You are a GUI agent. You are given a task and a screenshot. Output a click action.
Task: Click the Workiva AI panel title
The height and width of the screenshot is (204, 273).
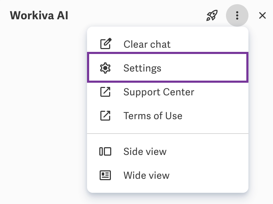(x=39, y=15)
